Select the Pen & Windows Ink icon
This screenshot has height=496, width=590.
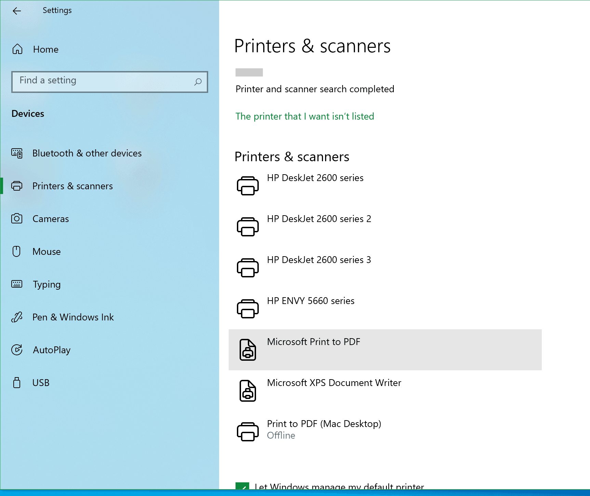tap(17, 317)
